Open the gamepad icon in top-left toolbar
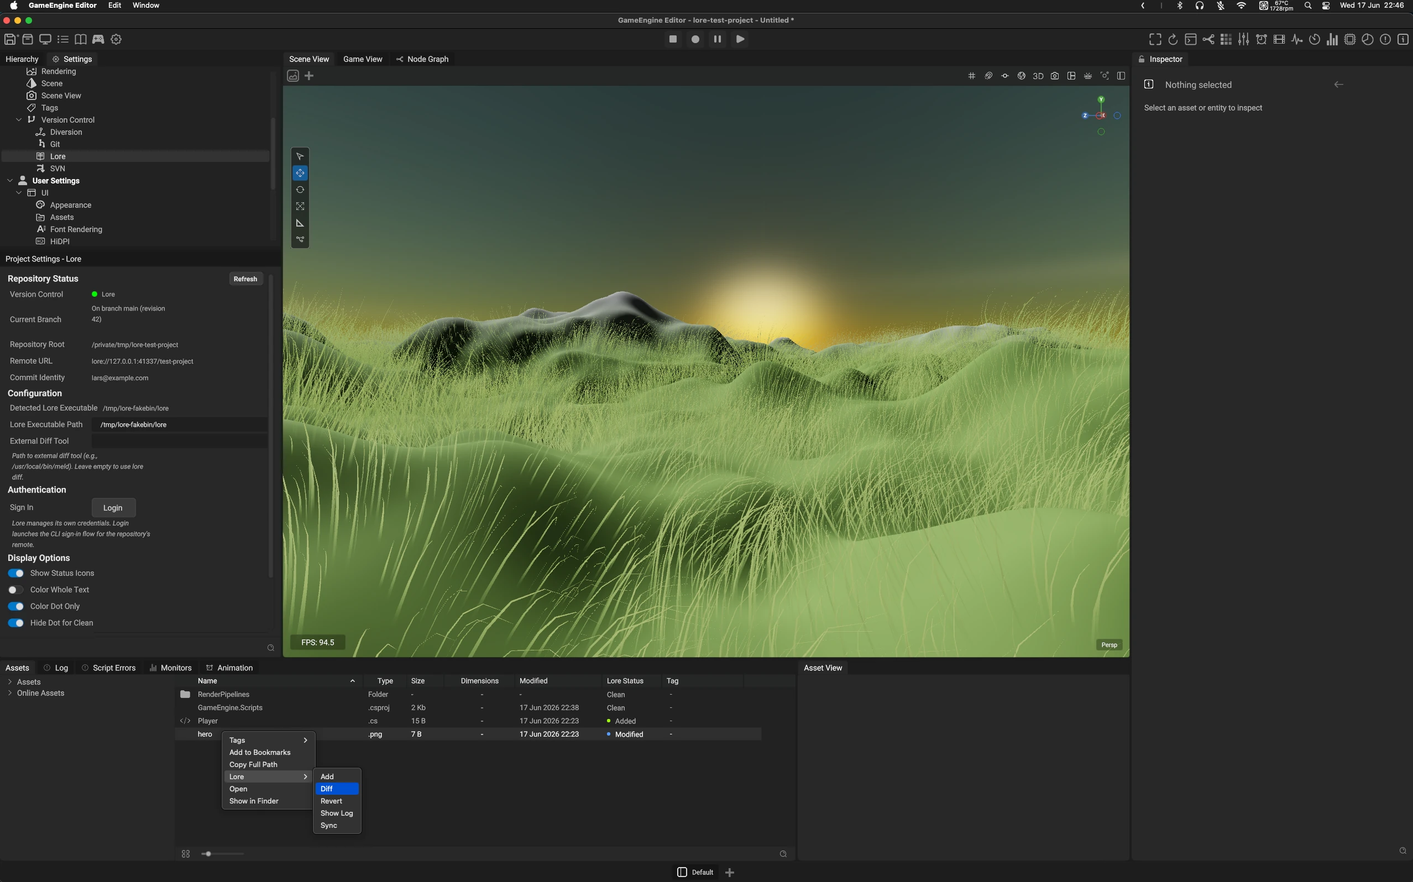Image resolution: width=1413 pixels, height=882 pixels. (98, 39)
